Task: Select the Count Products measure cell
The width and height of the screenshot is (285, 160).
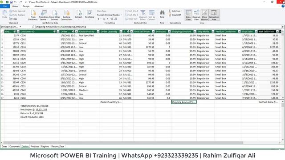Action: coord(40,117)
